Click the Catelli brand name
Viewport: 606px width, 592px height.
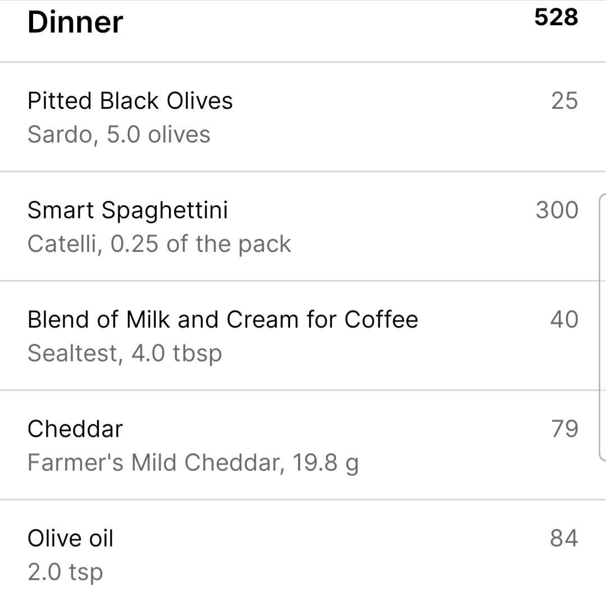click(x=64, y=244)
